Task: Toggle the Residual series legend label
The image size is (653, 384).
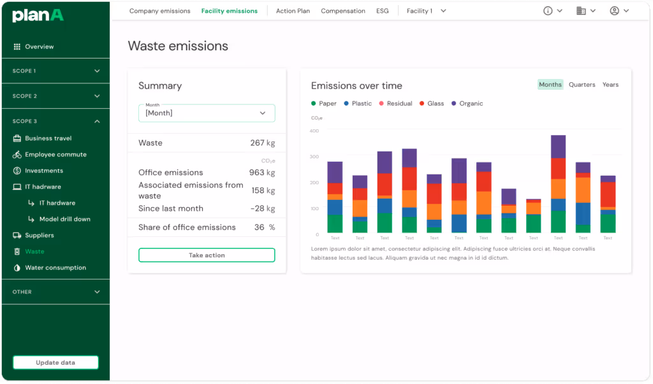Action: coord(399,103)
